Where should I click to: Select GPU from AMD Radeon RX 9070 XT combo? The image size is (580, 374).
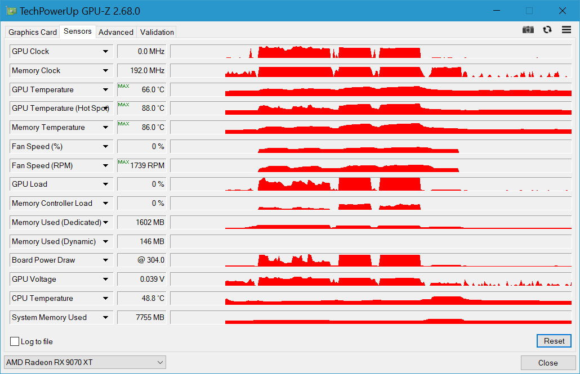click(84, 362)
